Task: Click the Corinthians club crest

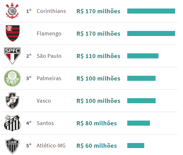Action: click(x=12, y=11)
